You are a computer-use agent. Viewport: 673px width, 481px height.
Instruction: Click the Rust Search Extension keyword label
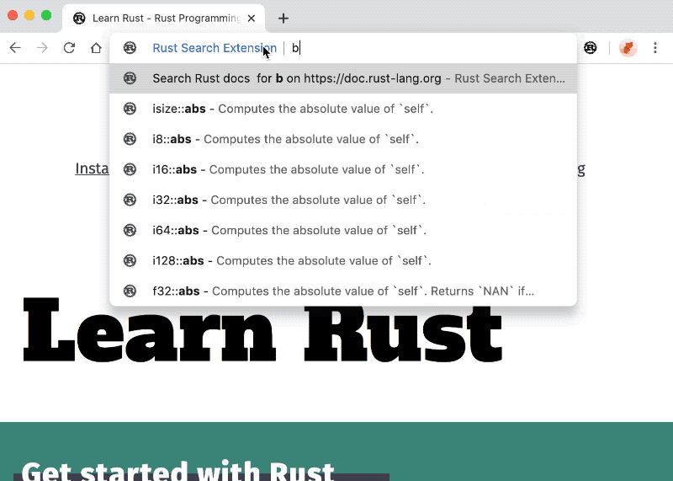[215, 48]
